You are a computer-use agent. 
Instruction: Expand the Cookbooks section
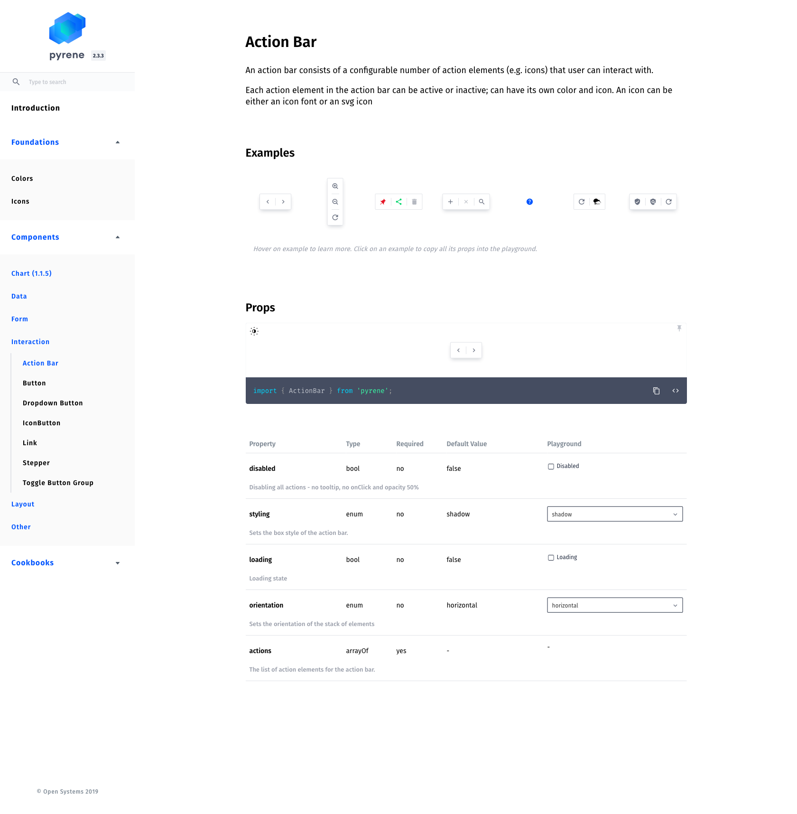click(x=65, y=563)
